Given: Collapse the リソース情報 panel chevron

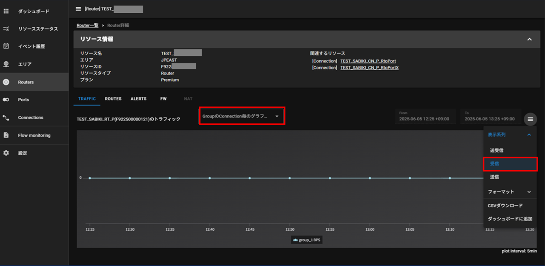Looking at the screenshot, I should pos(529,39).
